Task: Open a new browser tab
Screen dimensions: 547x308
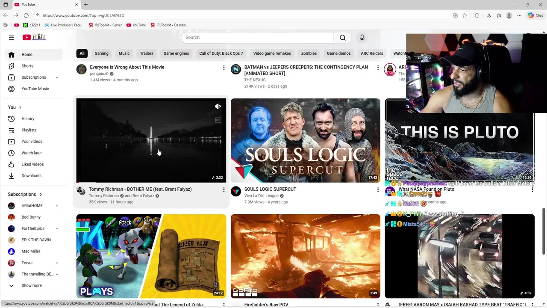Action: click(x=86, y=5)
